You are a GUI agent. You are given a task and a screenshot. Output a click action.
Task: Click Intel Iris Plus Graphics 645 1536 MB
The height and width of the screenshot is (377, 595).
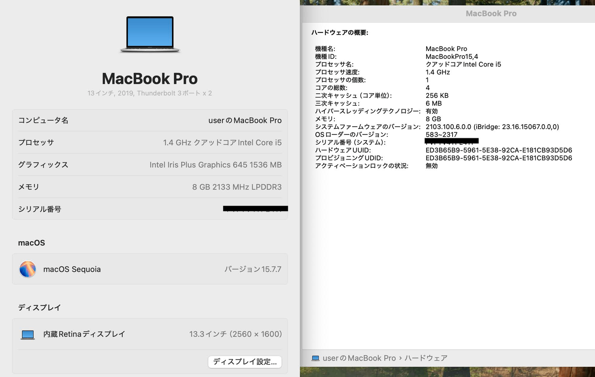(x=216, y=165)
